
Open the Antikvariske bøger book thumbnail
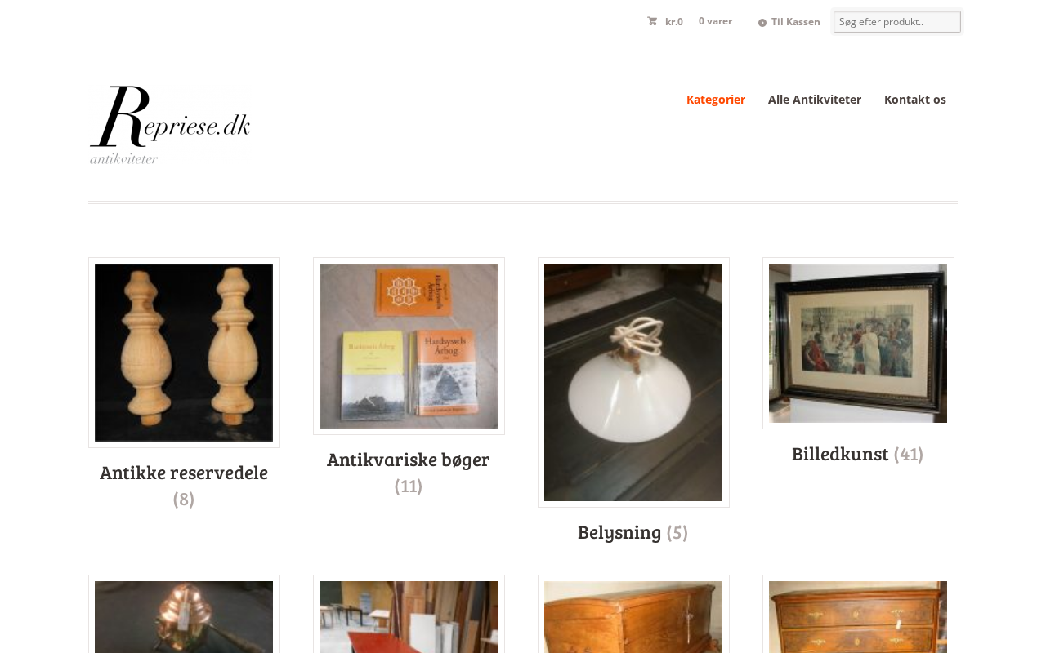(x=409, y=346)
